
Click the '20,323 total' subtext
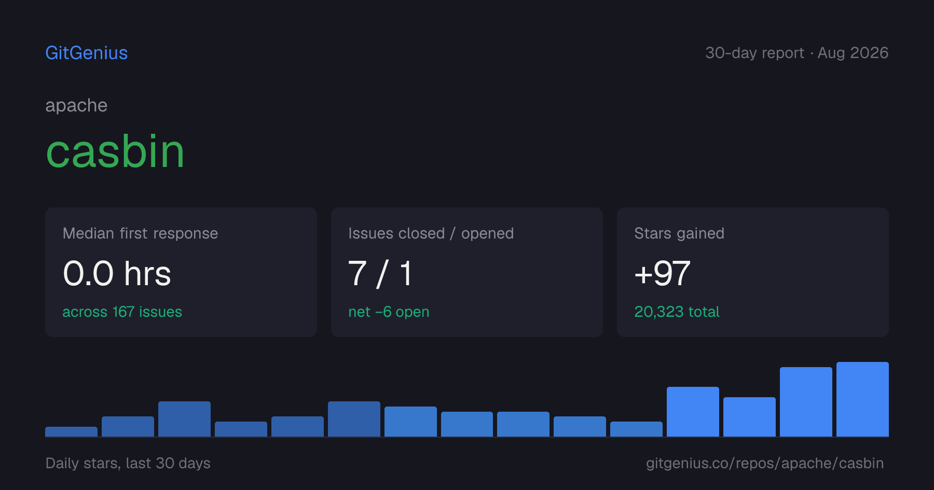677,312
